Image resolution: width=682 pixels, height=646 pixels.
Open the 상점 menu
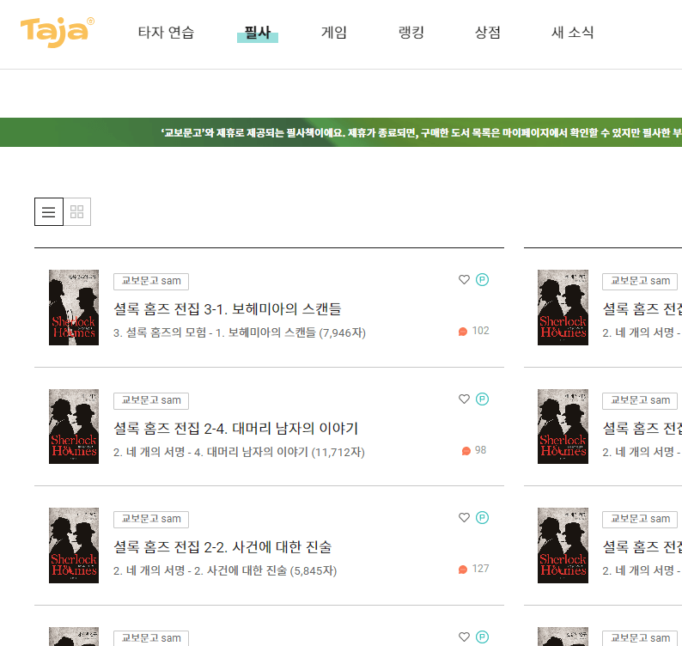coord(488,32)
